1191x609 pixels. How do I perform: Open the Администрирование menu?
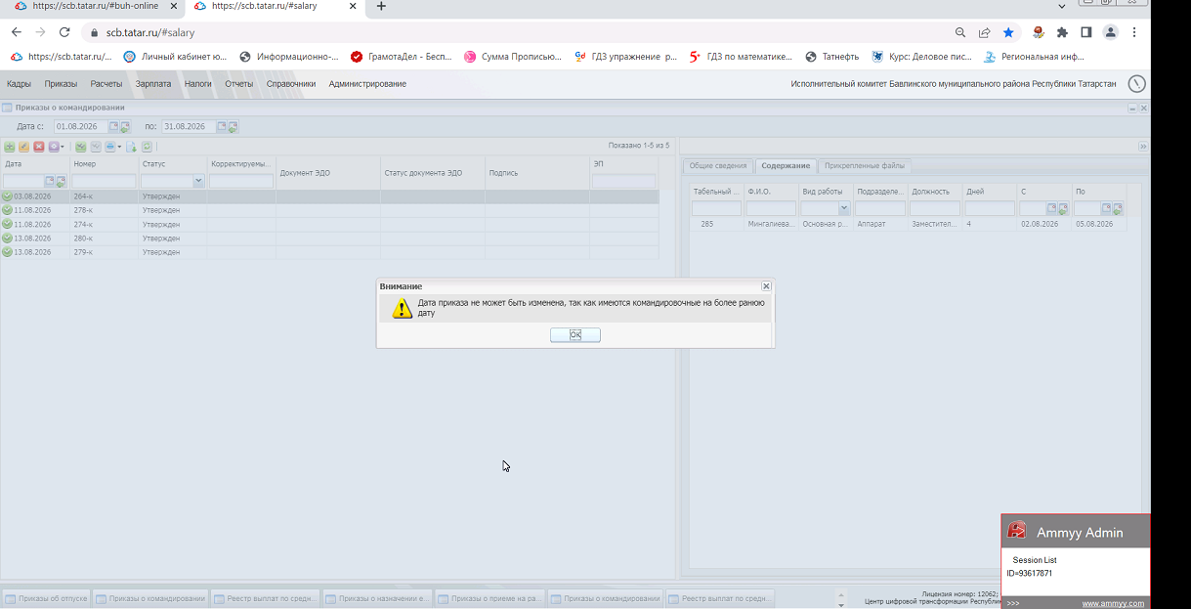(367, 84)
